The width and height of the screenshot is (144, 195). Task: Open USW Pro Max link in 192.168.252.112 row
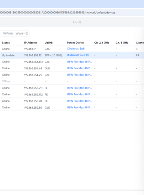pos(79,94)
